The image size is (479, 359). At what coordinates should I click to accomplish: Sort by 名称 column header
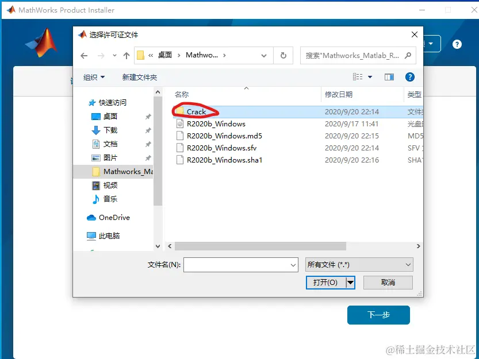[182, 95]
